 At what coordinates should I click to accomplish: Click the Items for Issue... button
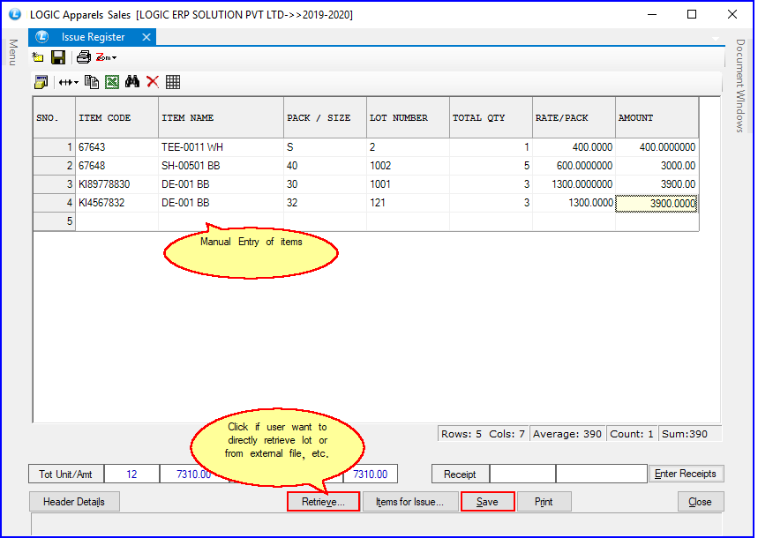410,502
